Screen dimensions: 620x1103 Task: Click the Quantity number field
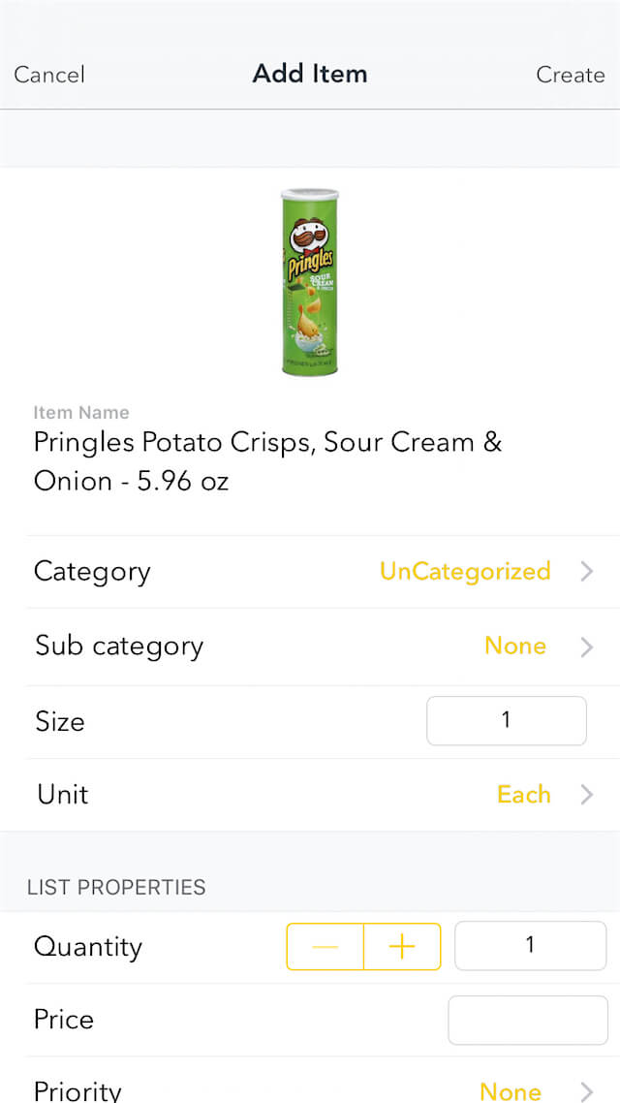click(530, 946)
